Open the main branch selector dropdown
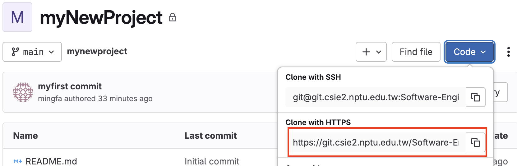 point(32,52)
